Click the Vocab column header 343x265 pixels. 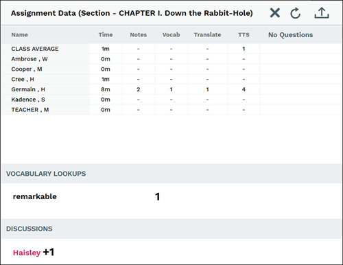(171, 35)
